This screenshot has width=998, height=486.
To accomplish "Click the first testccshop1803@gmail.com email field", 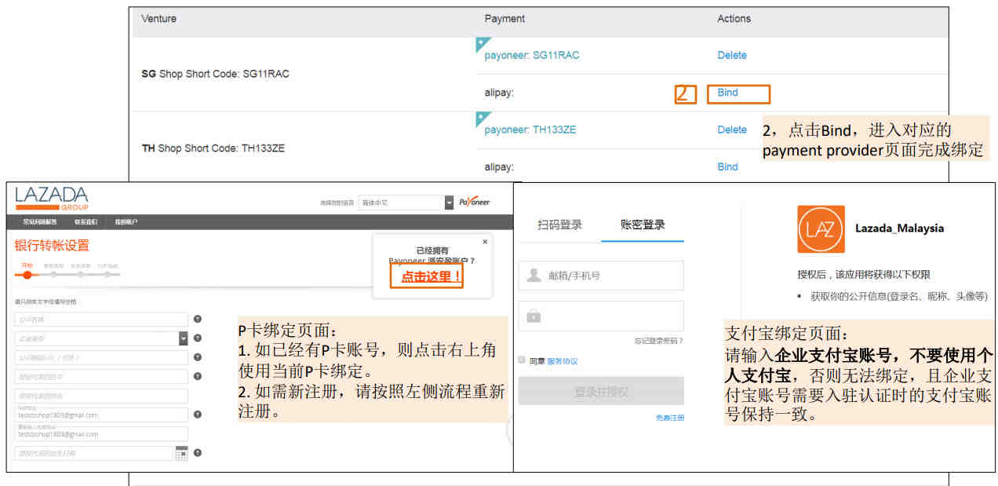I will [101, 415].
